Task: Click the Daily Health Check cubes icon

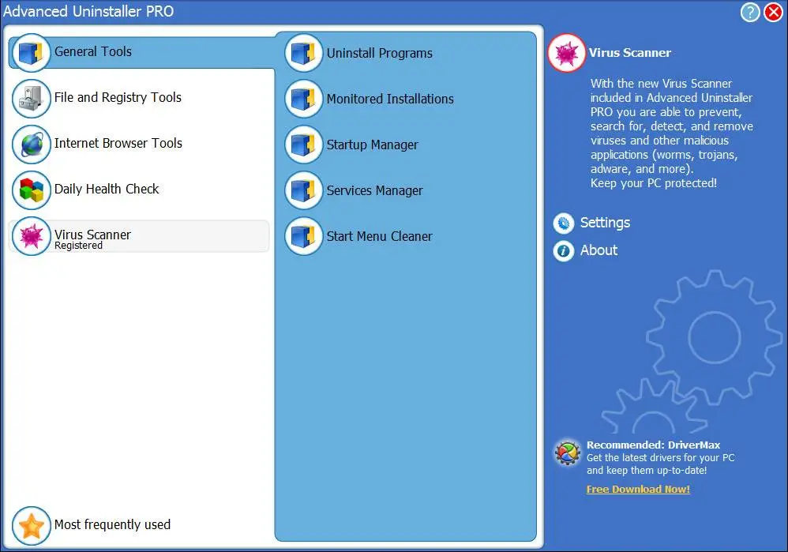Action: [31, 190]
